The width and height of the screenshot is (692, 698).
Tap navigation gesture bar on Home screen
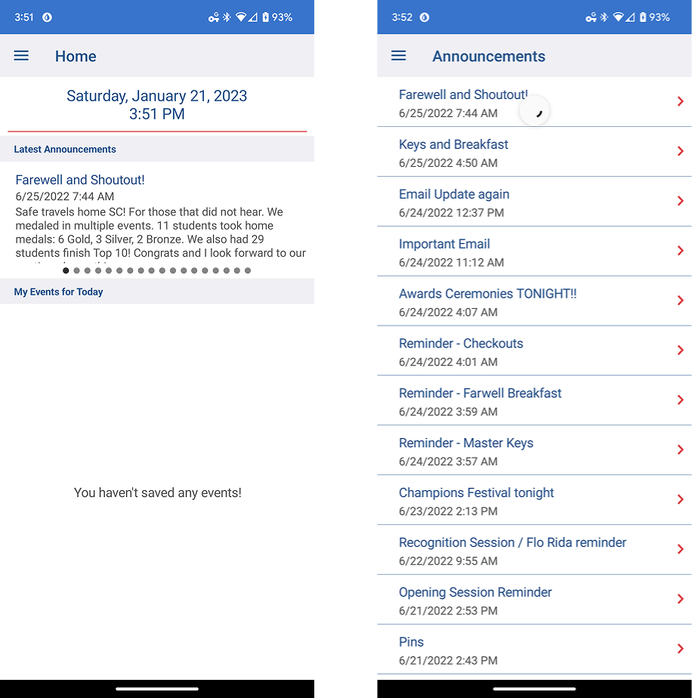[156, 689]
